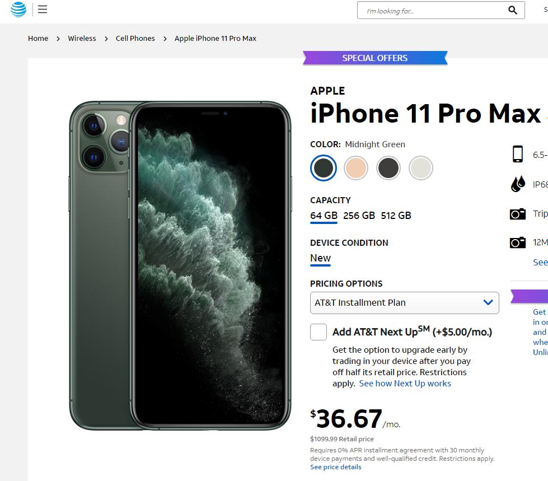
Task: Click the 12MP front camera icon
Action: click(x=517, y=242)
